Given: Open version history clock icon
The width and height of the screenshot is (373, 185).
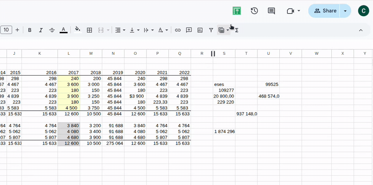Looking at the screenshot, I should (254, 11).
